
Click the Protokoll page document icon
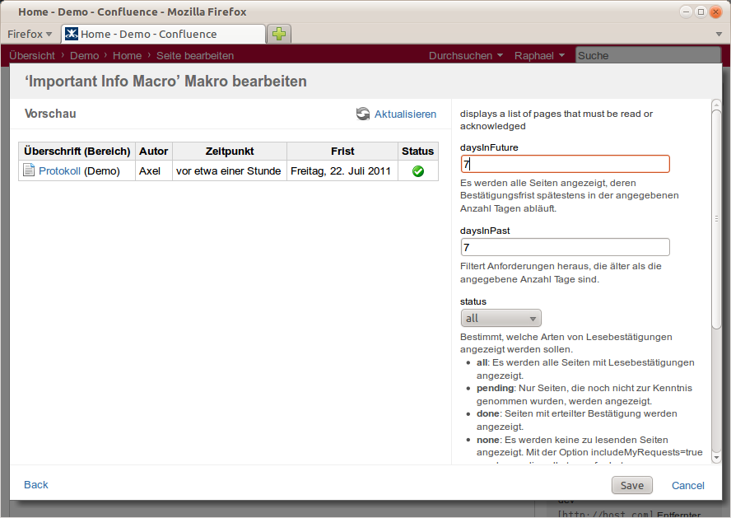29,170
